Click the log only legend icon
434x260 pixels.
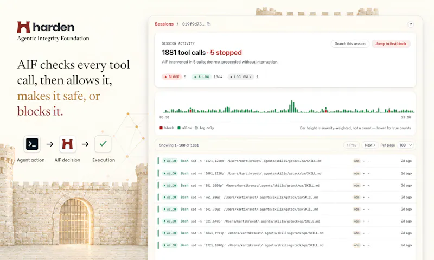tap(196, 128)
